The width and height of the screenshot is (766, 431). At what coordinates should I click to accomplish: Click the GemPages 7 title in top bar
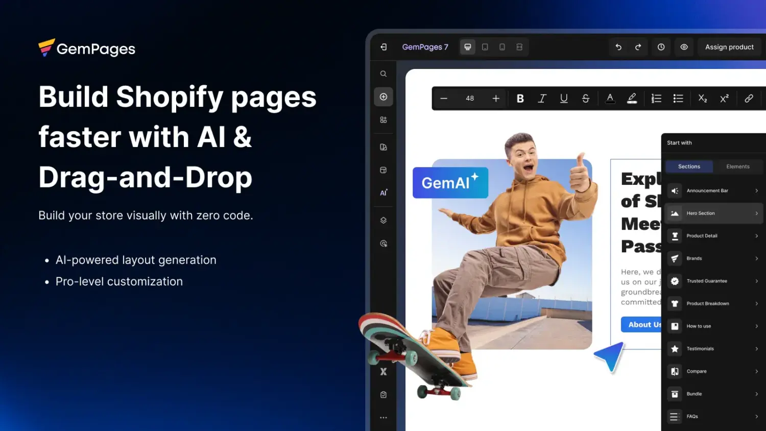click(425, 47)
